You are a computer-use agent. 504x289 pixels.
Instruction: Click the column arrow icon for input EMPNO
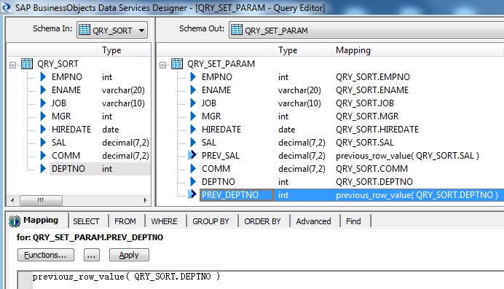(43, 76)
